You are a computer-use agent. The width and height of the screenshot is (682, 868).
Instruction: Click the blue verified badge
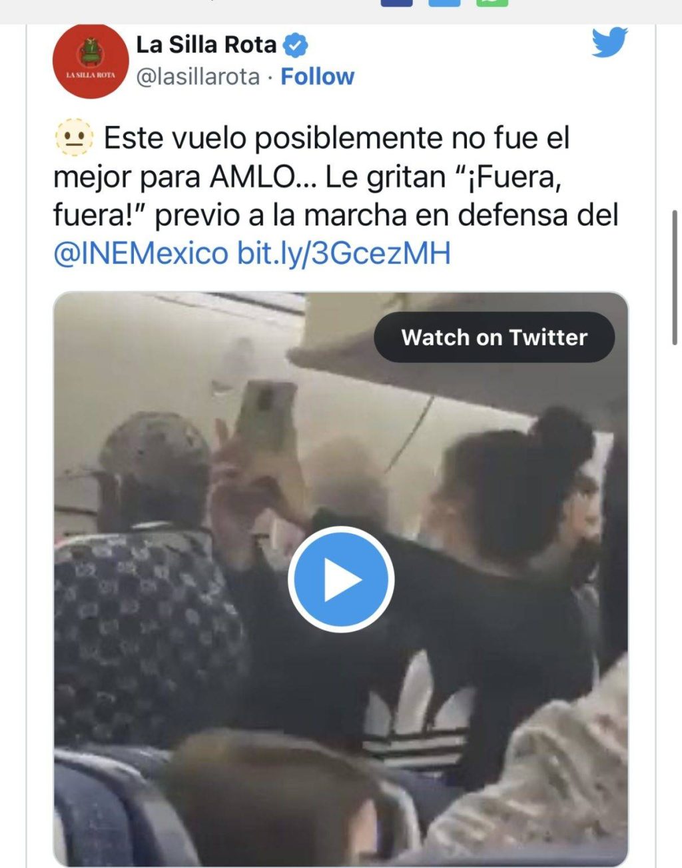tap(295, 45)
